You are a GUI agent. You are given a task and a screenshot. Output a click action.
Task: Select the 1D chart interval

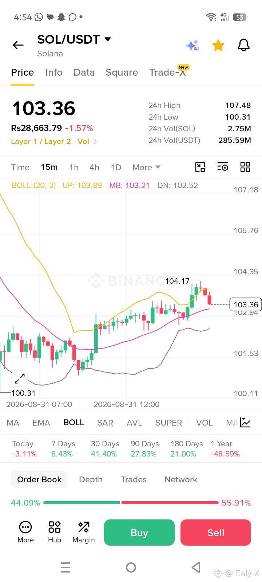pos(116,167)
